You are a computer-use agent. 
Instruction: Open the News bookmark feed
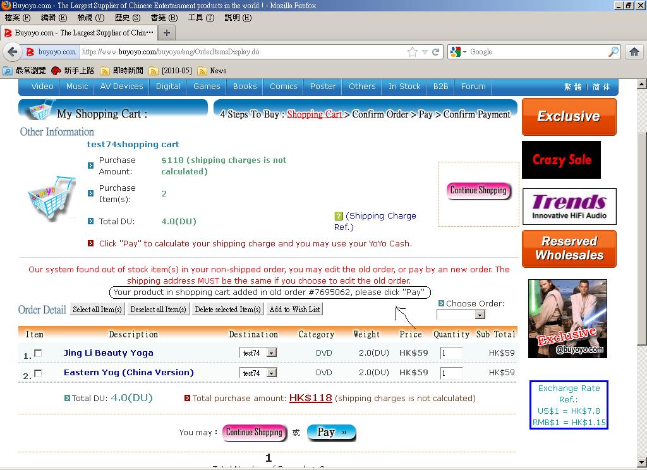pyautogui.click(x=212, y=71)
